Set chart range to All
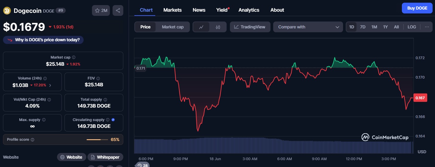Screen dimensions: 435x167 pos(396,27)
